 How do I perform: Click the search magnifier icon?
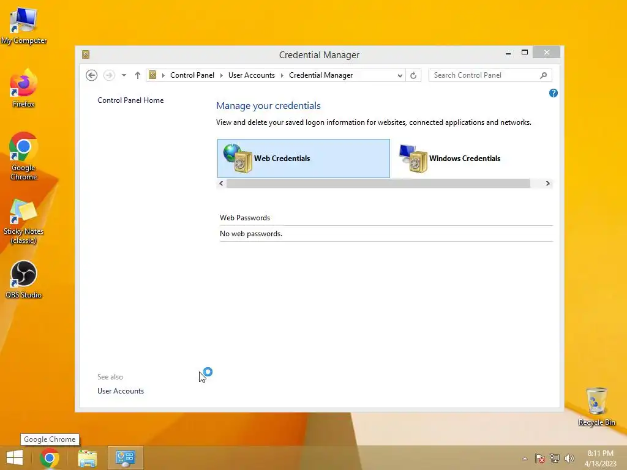pyautogui.click(x=544, y=75)
